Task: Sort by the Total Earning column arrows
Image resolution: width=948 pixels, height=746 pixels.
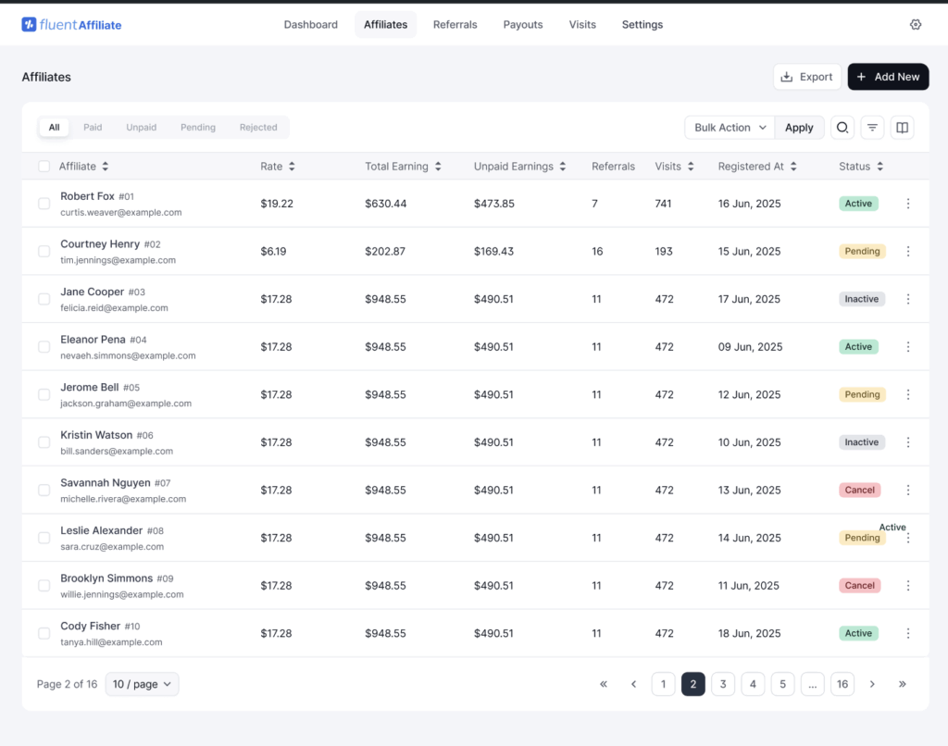Action: [x=438, y=167]
